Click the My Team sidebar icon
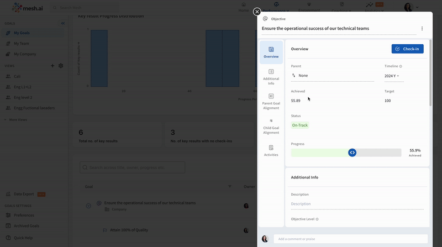The height and width of the screenshot is (247, 442). 8,44
